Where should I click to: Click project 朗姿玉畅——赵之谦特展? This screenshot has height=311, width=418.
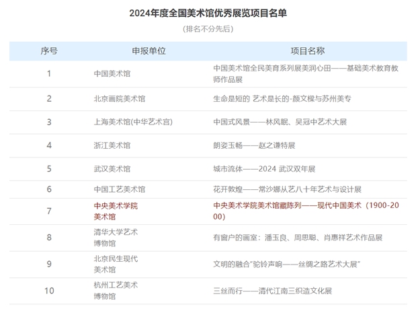254,145
